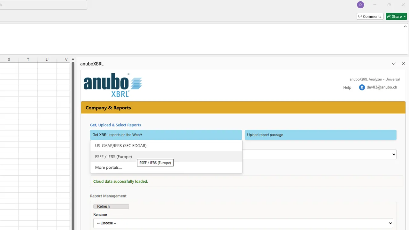Viewport: 409px width, 230px height.
Task: Toggle Get XBRL reports on the Web menu
Action: pos(166,135)
